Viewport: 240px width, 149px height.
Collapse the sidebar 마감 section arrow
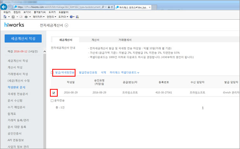click(x=45, y=52)
